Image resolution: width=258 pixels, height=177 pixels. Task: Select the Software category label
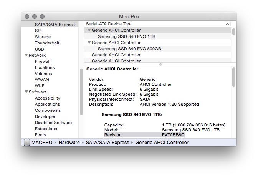[38, 92]
